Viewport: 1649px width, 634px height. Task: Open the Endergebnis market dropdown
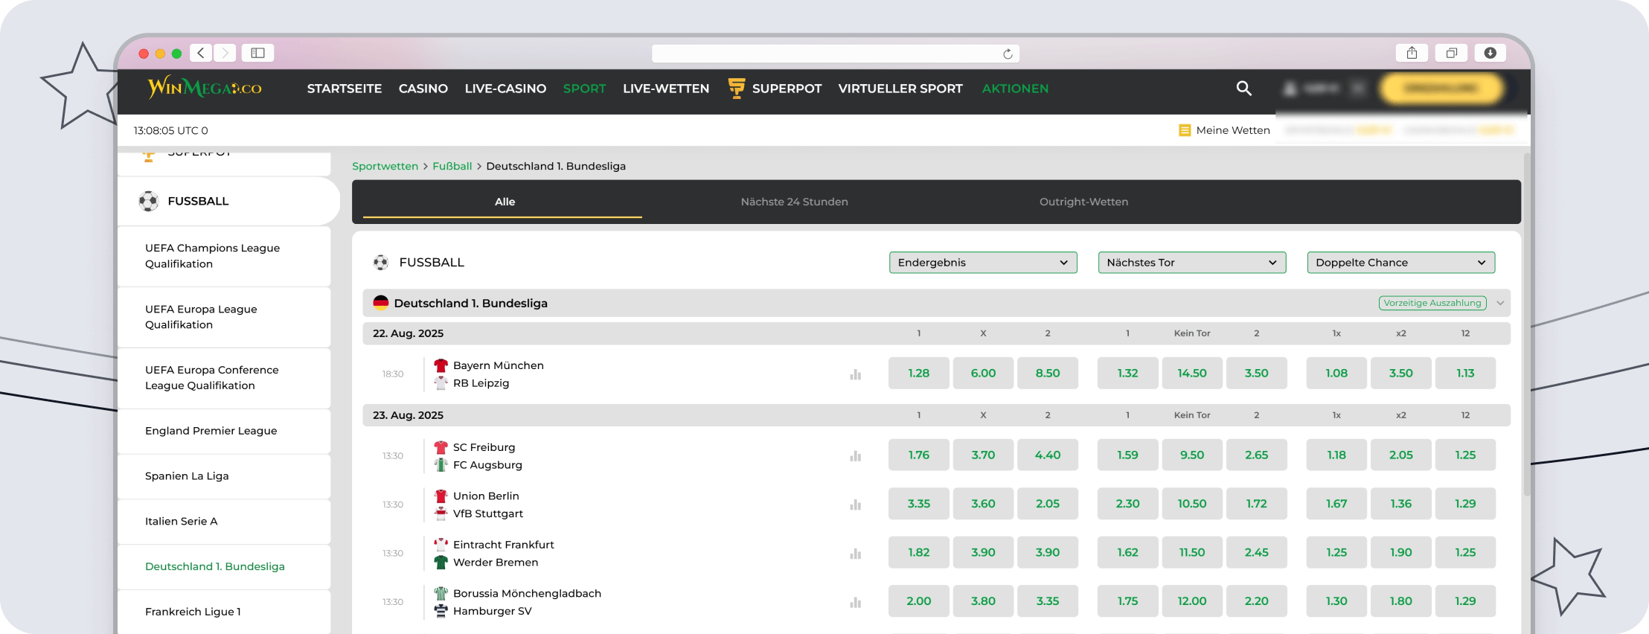[983, 263]
